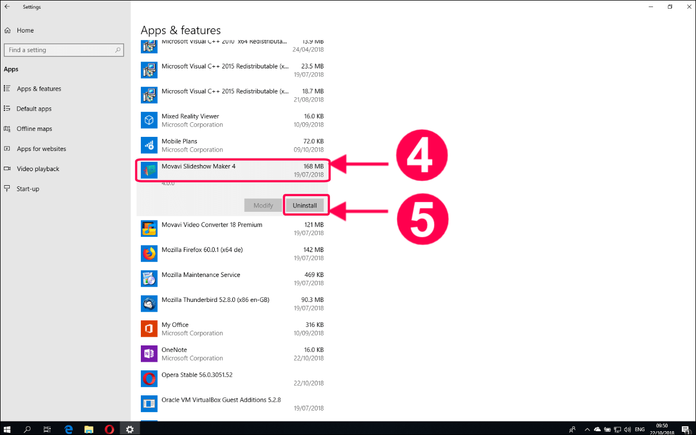Click the Visual C++ 2015 18.7 MB icon
Viewport: 696px width, 435px height.
point(149,95)
